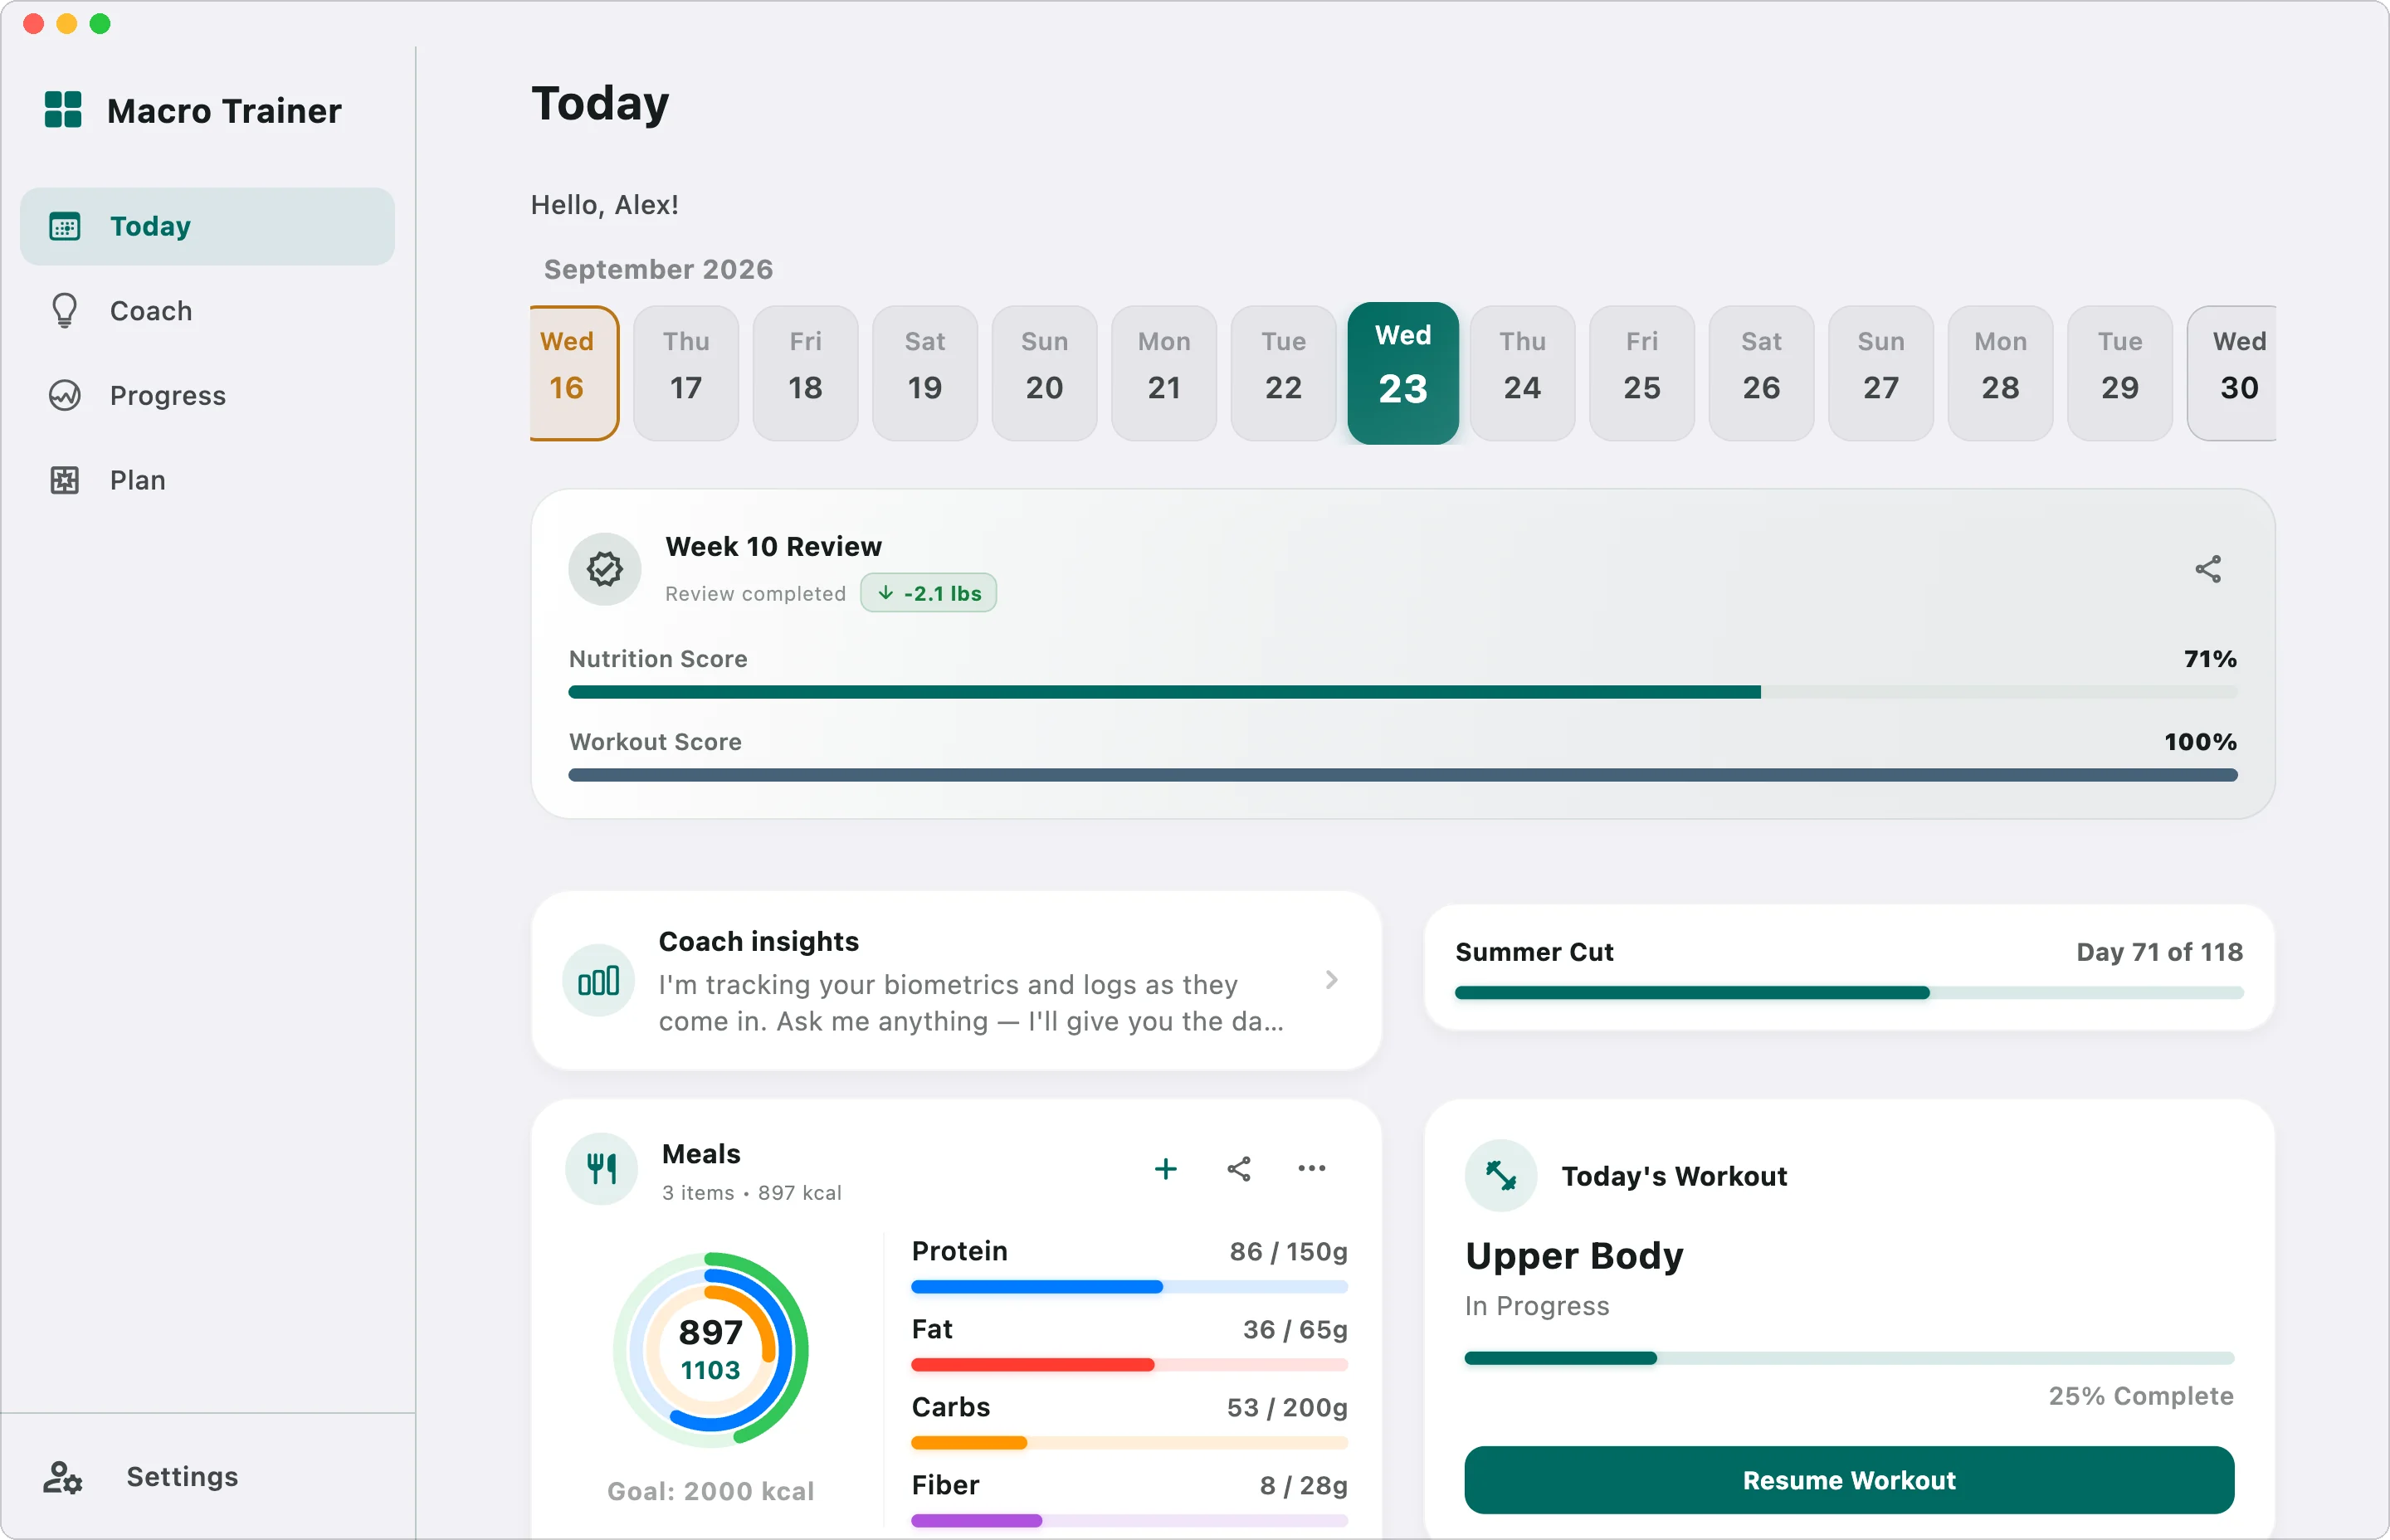Image resolution: width=2390 pixels, height=1540 pixels.
Task: Select the highlighted Wed 23 date
Action: 1403,373
